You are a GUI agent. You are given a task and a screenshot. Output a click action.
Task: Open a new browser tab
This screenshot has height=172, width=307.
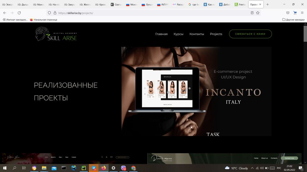pos(268,4)
